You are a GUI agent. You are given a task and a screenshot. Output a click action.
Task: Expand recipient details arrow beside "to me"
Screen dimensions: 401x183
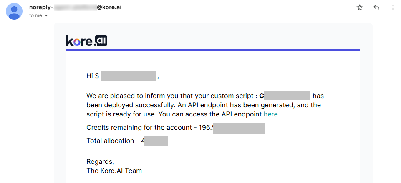click(46, 16)
